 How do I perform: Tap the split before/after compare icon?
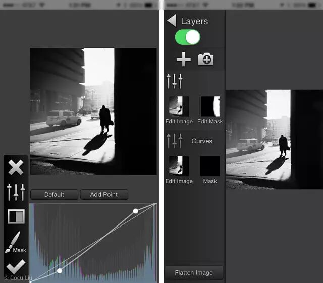tap(16, 216)
